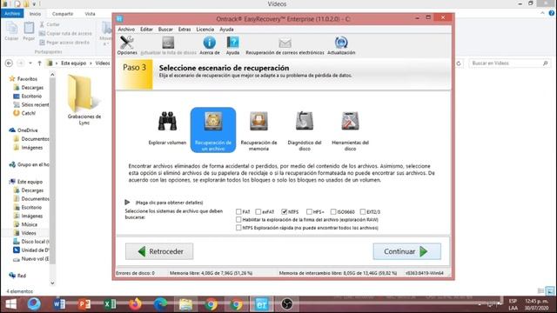Open Word from the taskbar
Viewport: 557px width, 313px height.
point(59,303)
